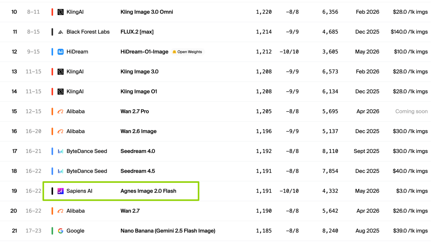The image size is (438, 244).
Task: Click the $3.0 /1k imgs price
Action: click(x=412, y=191)
